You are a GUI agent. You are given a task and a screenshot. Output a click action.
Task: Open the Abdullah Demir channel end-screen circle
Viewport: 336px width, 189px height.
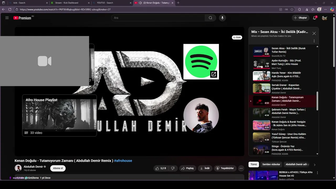(x=201, y=115)
